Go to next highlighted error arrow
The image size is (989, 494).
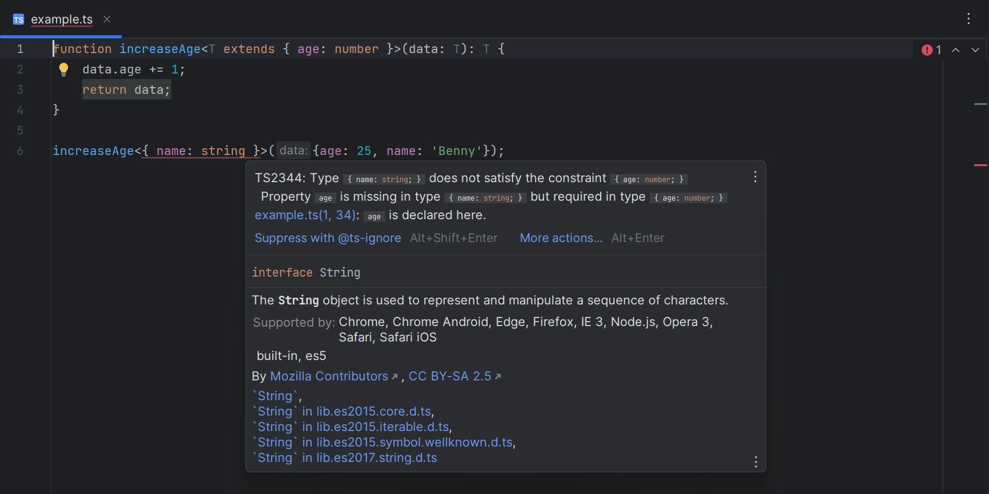[975, 50]
